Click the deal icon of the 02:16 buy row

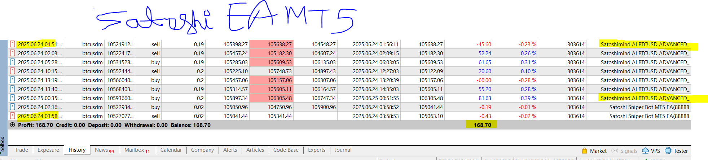coord(13,107)
